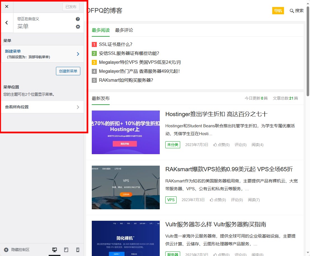The height and width of the screenshot is (256, 310).
Task: Click 点赞(0) on Hostinger post
Action: point(221,145)
